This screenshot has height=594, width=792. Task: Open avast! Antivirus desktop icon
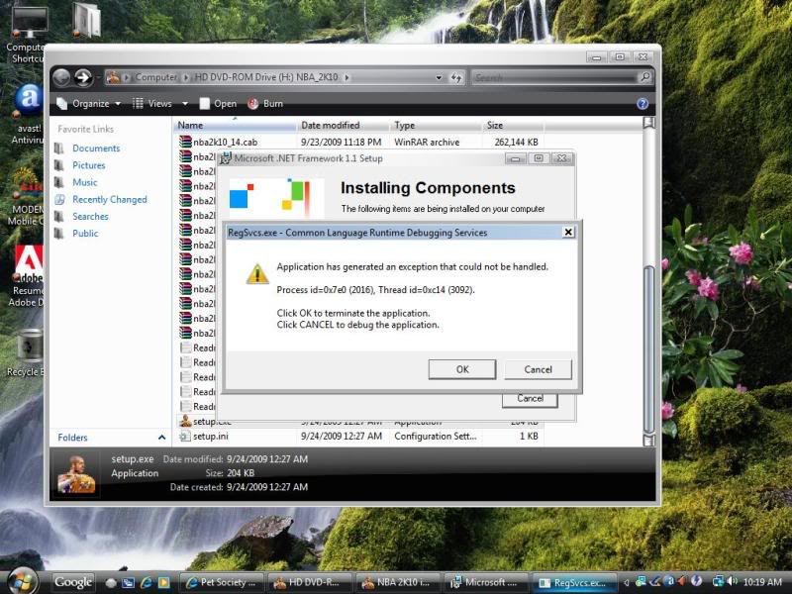pyautogui.click(x=28, y=115)
